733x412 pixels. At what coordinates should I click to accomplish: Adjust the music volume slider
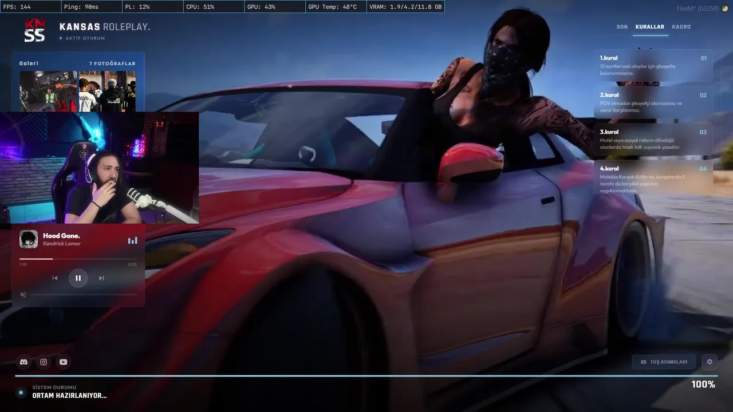coord(84,294)
